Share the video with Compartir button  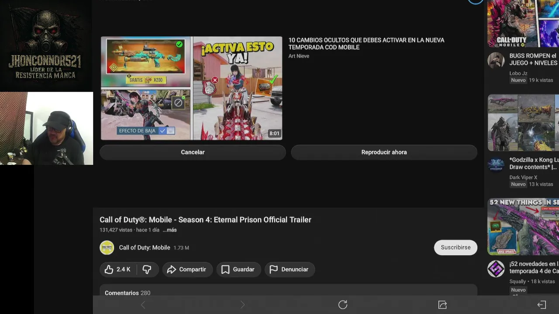[187, 270]
